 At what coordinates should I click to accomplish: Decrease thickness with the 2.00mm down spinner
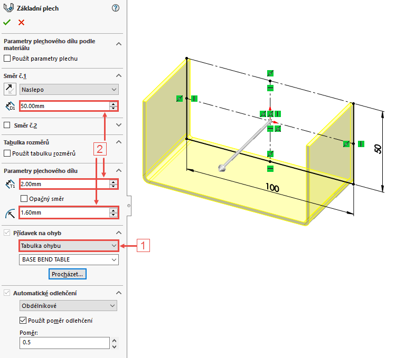click(114, 186)
